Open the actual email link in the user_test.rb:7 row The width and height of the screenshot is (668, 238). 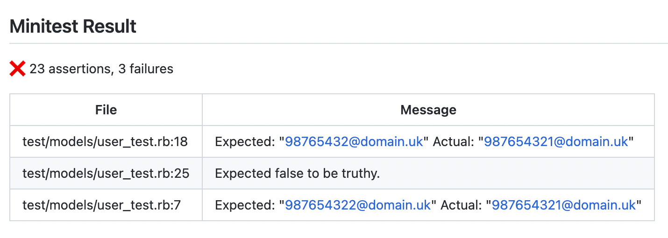(564, 205)
